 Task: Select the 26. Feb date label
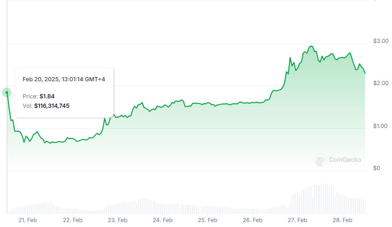[x=252, y=220]
